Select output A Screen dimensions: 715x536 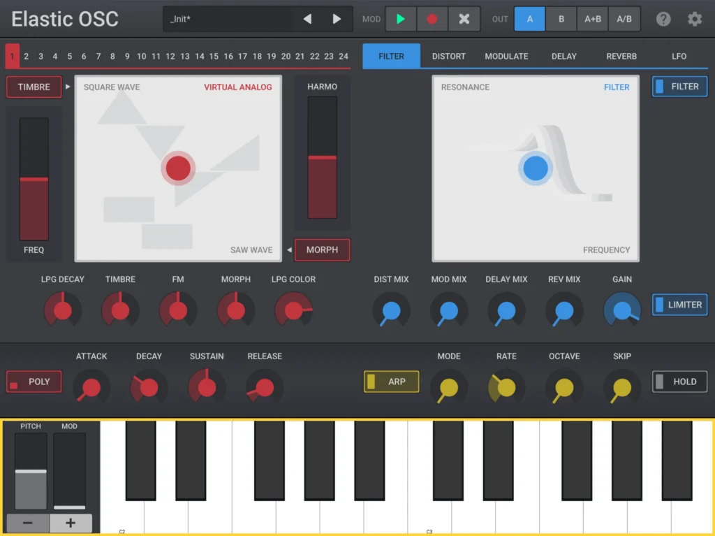click(529, 19)
